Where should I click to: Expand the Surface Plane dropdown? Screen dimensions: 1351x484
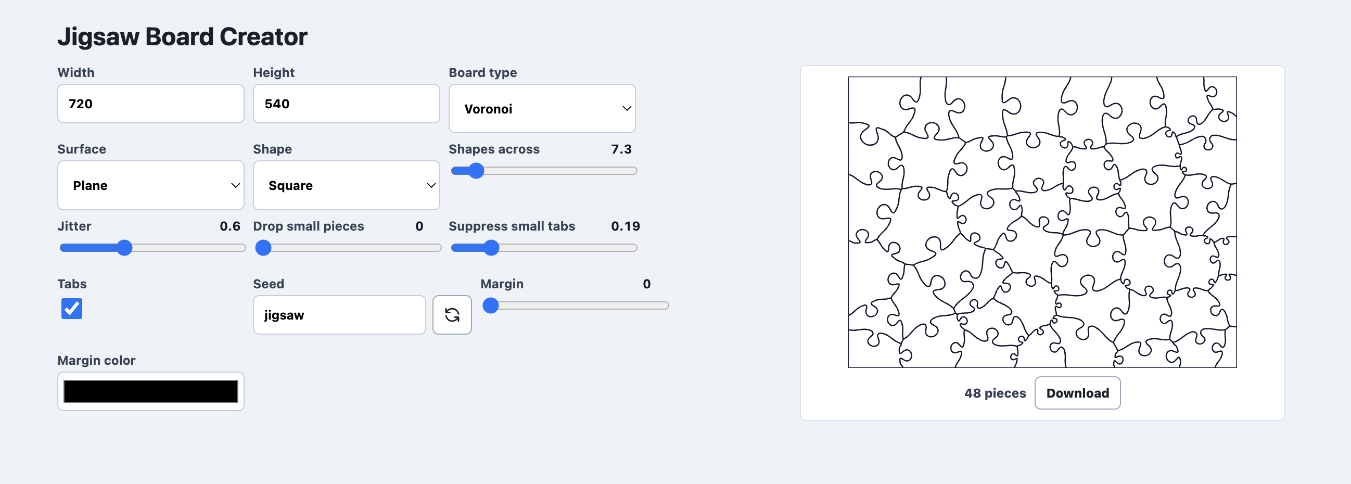click(x=150, y=185)
